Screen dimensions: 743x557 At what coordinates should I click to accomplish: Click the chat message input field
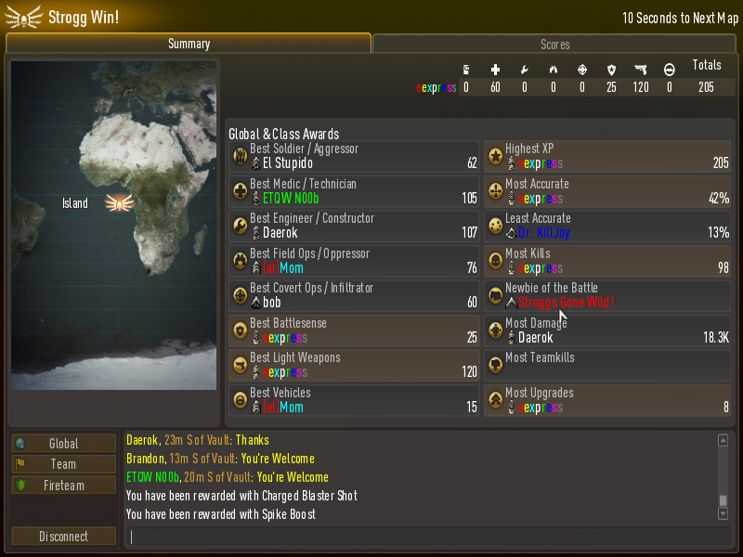429,537
